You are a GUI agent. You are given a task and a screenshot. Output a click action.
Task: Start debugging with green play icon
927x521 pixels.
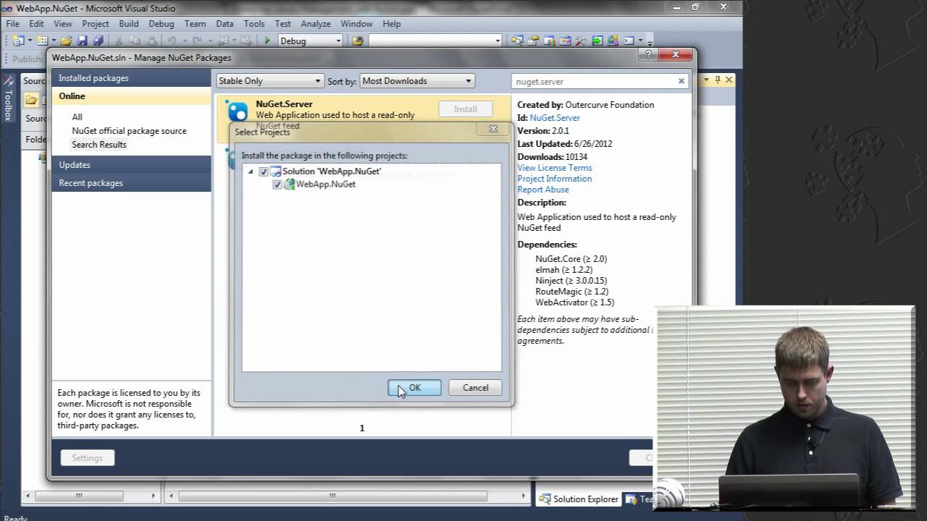point(267,41)
